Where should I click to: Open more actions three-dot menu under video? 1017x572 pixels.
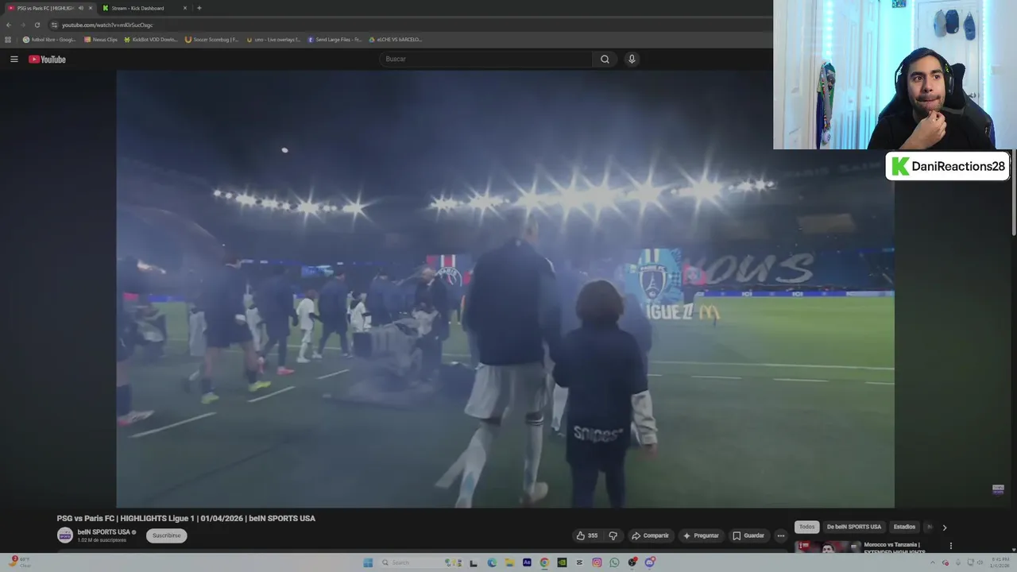coord(780,535)
